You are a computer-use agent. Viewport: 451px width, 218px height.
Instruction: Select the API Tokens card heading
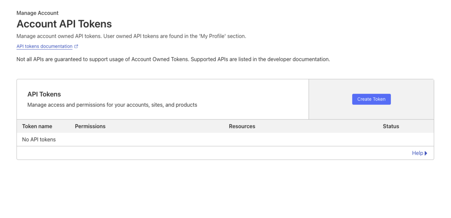[44, 94]
